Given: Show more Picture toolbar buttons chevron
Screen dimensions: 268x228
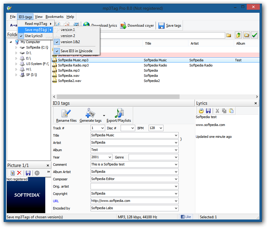Looking at the screenshot, I should tap(49, 172).
